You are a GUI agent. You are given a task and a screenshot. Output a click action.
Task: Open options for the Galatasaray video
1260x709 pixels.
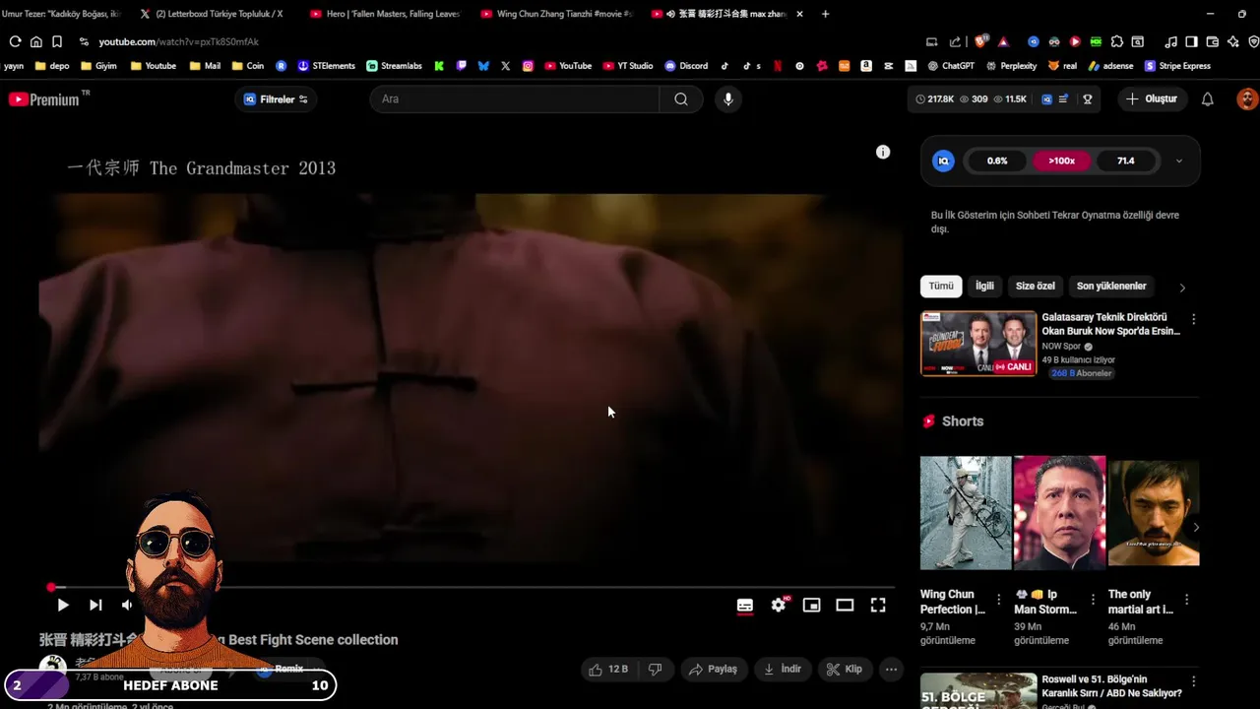(1193, 320)
